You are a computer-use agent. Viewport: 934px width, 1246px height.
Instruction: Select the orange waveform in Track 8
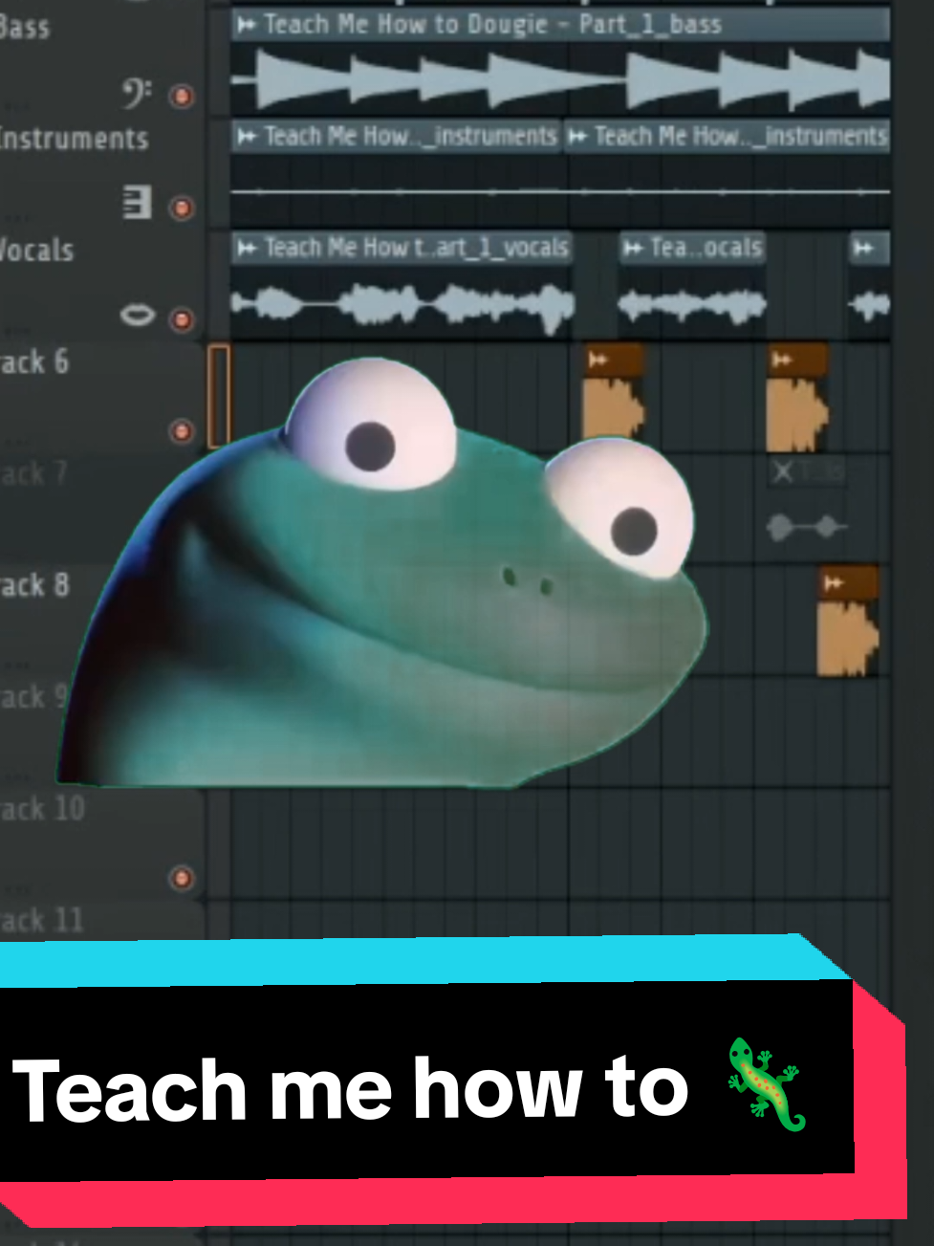coord(847,638)
